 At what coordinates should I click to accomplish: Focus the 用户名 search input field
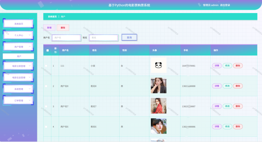(66, 38)
